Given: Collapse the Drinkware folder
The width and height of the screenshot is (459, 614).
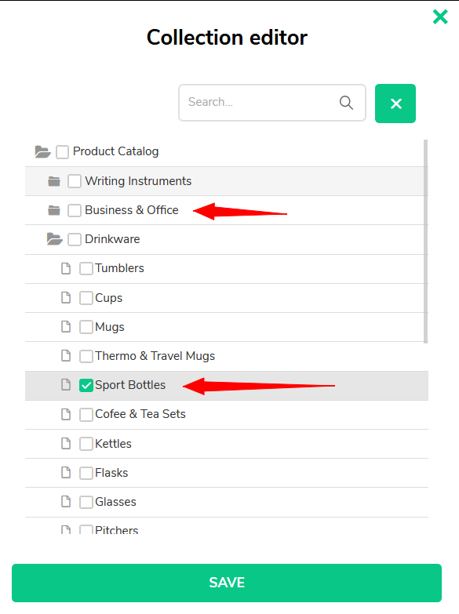Looking at the screenshot, I should tap(54, 239).
